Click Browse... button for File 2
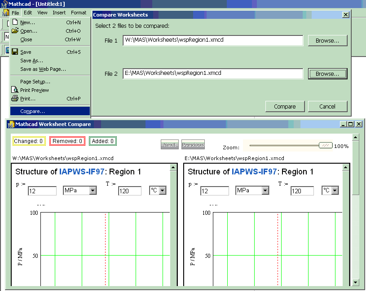Screen dimensions: 366x291 tap(327, 74)
